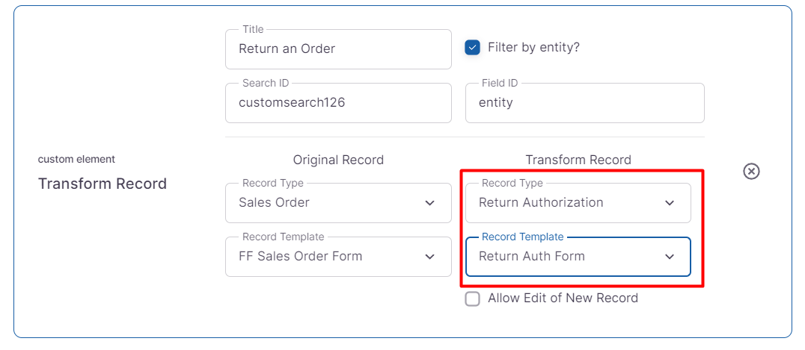Click the "Allow Edit of New Record" label

click(563, 299)
